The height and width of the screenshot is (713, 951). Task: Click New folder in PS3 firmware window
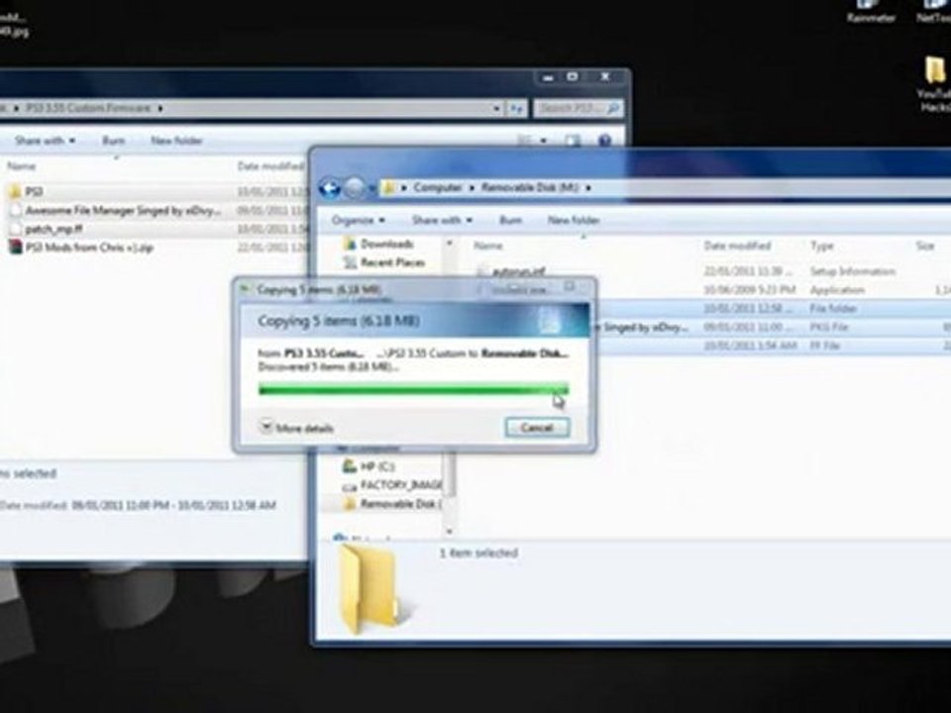pos(176,141)
